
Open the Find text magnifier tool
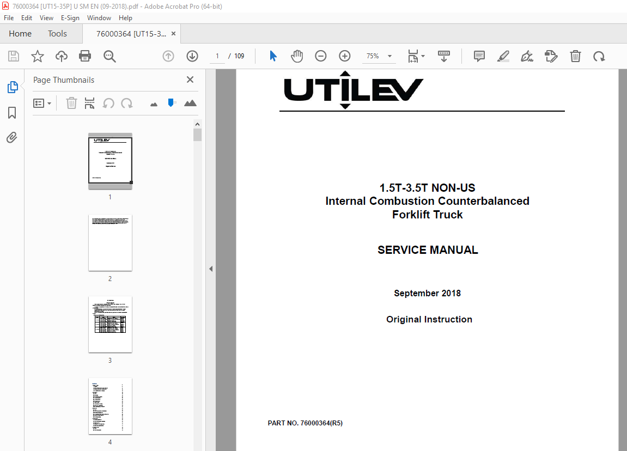(109, 57)
